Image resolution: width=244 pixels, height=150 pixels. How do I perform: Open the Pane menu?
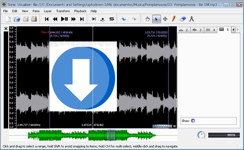tap(36, 11)
